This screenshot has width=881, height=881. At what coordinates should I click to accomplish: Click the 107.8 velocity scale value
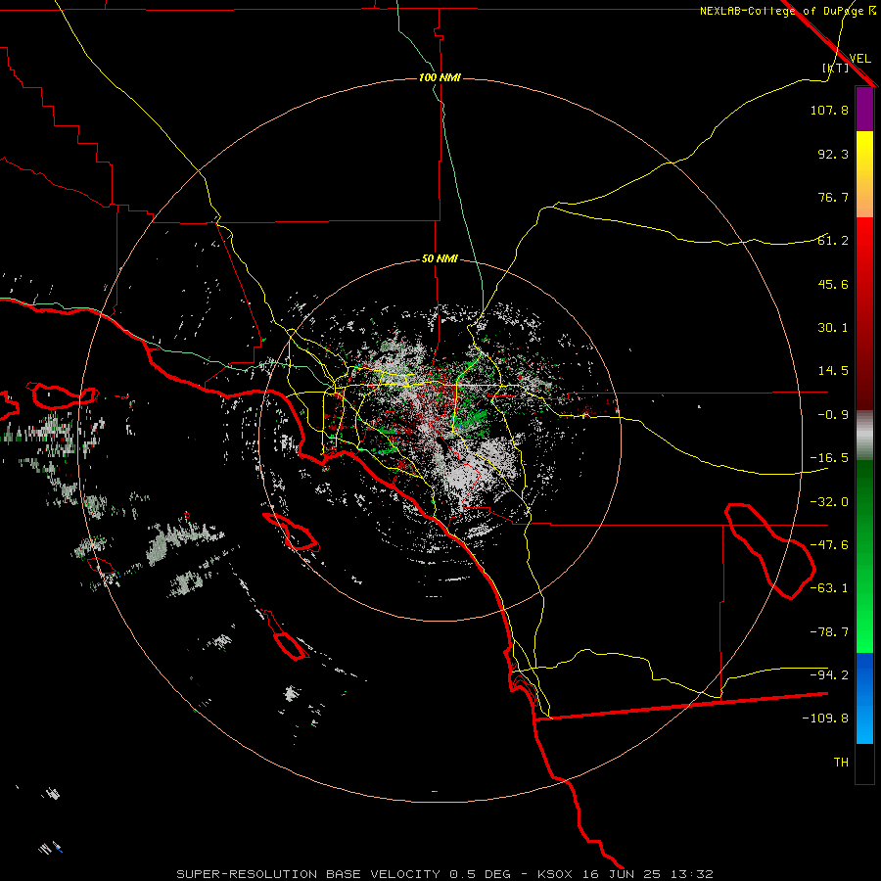pos(829,110)
